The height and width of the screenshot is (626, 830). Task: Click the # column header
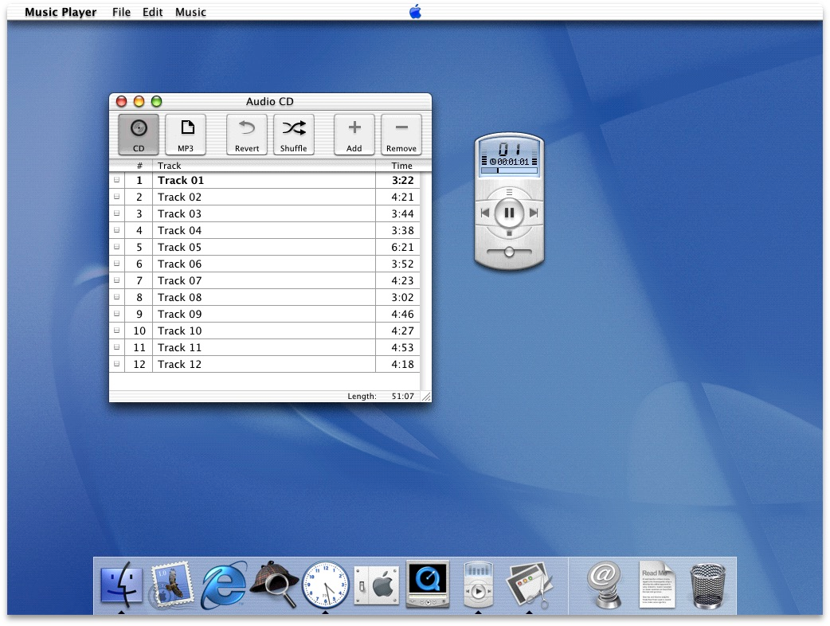pos(139,166)
